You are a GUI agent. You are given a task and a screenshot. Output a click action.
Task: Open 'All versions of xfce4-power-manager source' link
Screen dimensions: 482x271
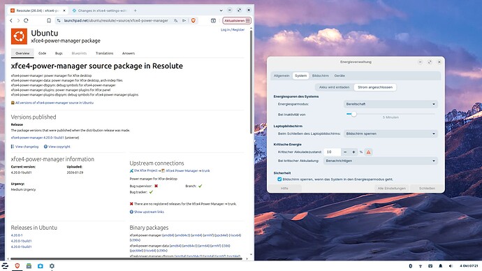[x=54, y=103]
